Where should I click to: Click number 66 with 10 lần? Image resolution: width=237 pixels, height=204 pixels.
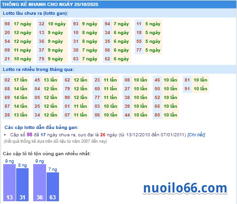click(157, 106)
